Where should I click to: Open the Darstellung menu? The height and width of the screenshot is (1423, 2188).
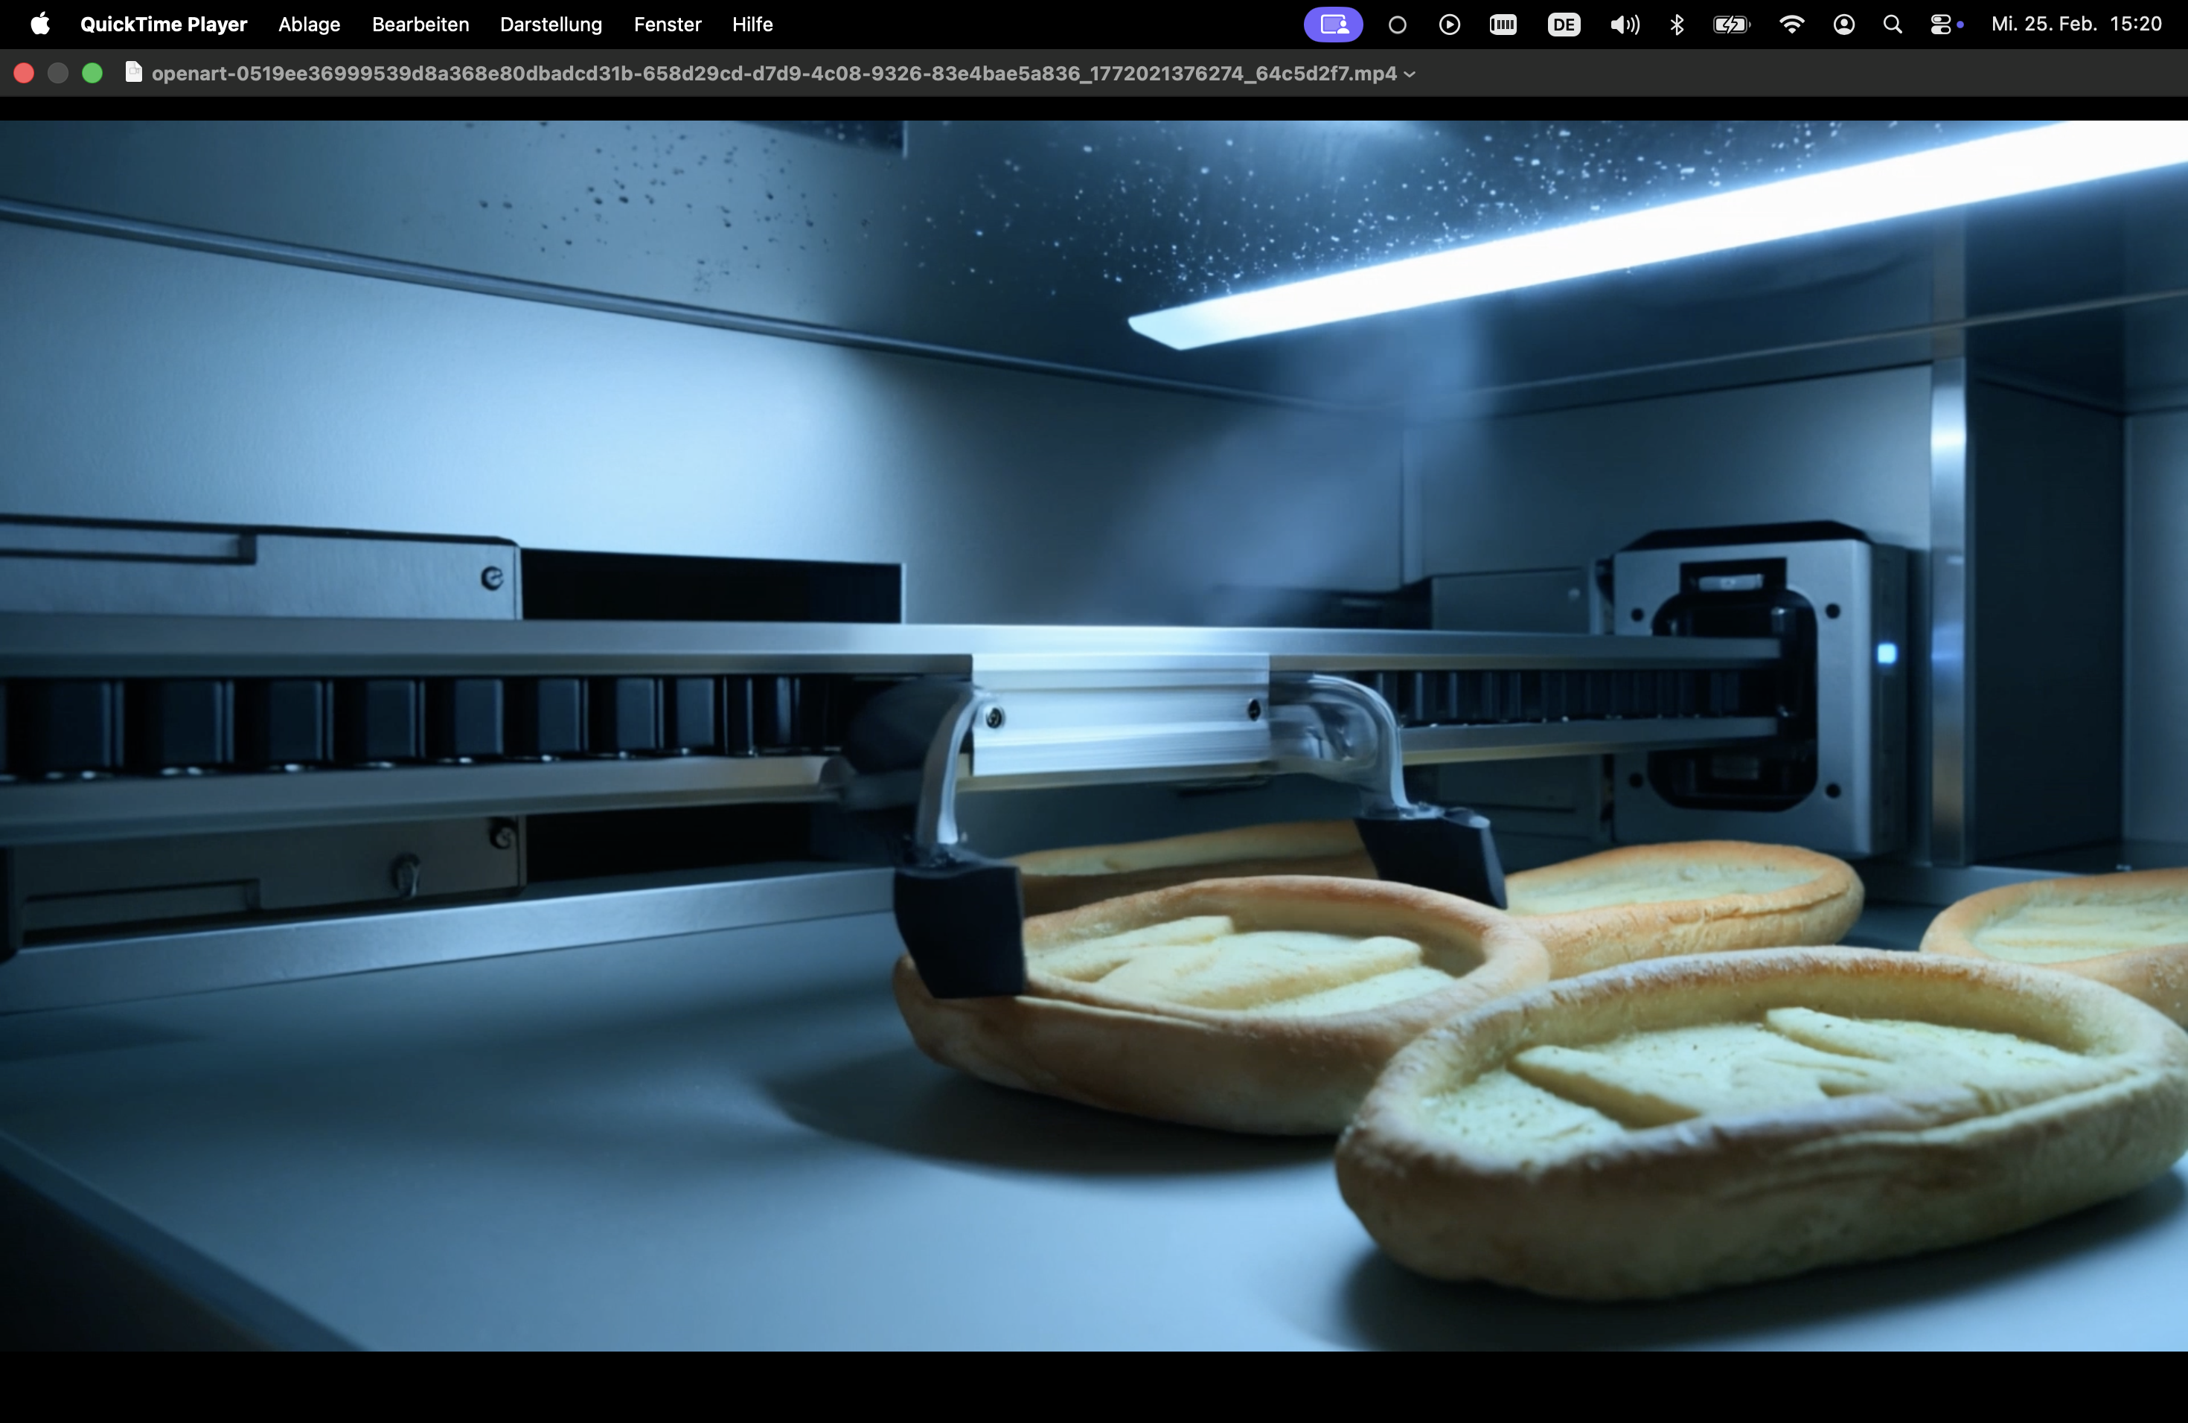click(551, 25)
